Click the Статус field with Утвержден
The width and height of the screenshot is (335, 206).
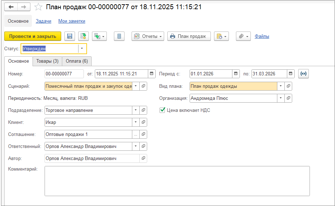[x=50, y=48]
